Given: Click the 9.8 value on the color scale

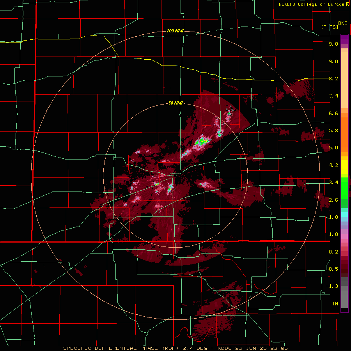Looking at the screenshot, I should (x=333, y=44).
